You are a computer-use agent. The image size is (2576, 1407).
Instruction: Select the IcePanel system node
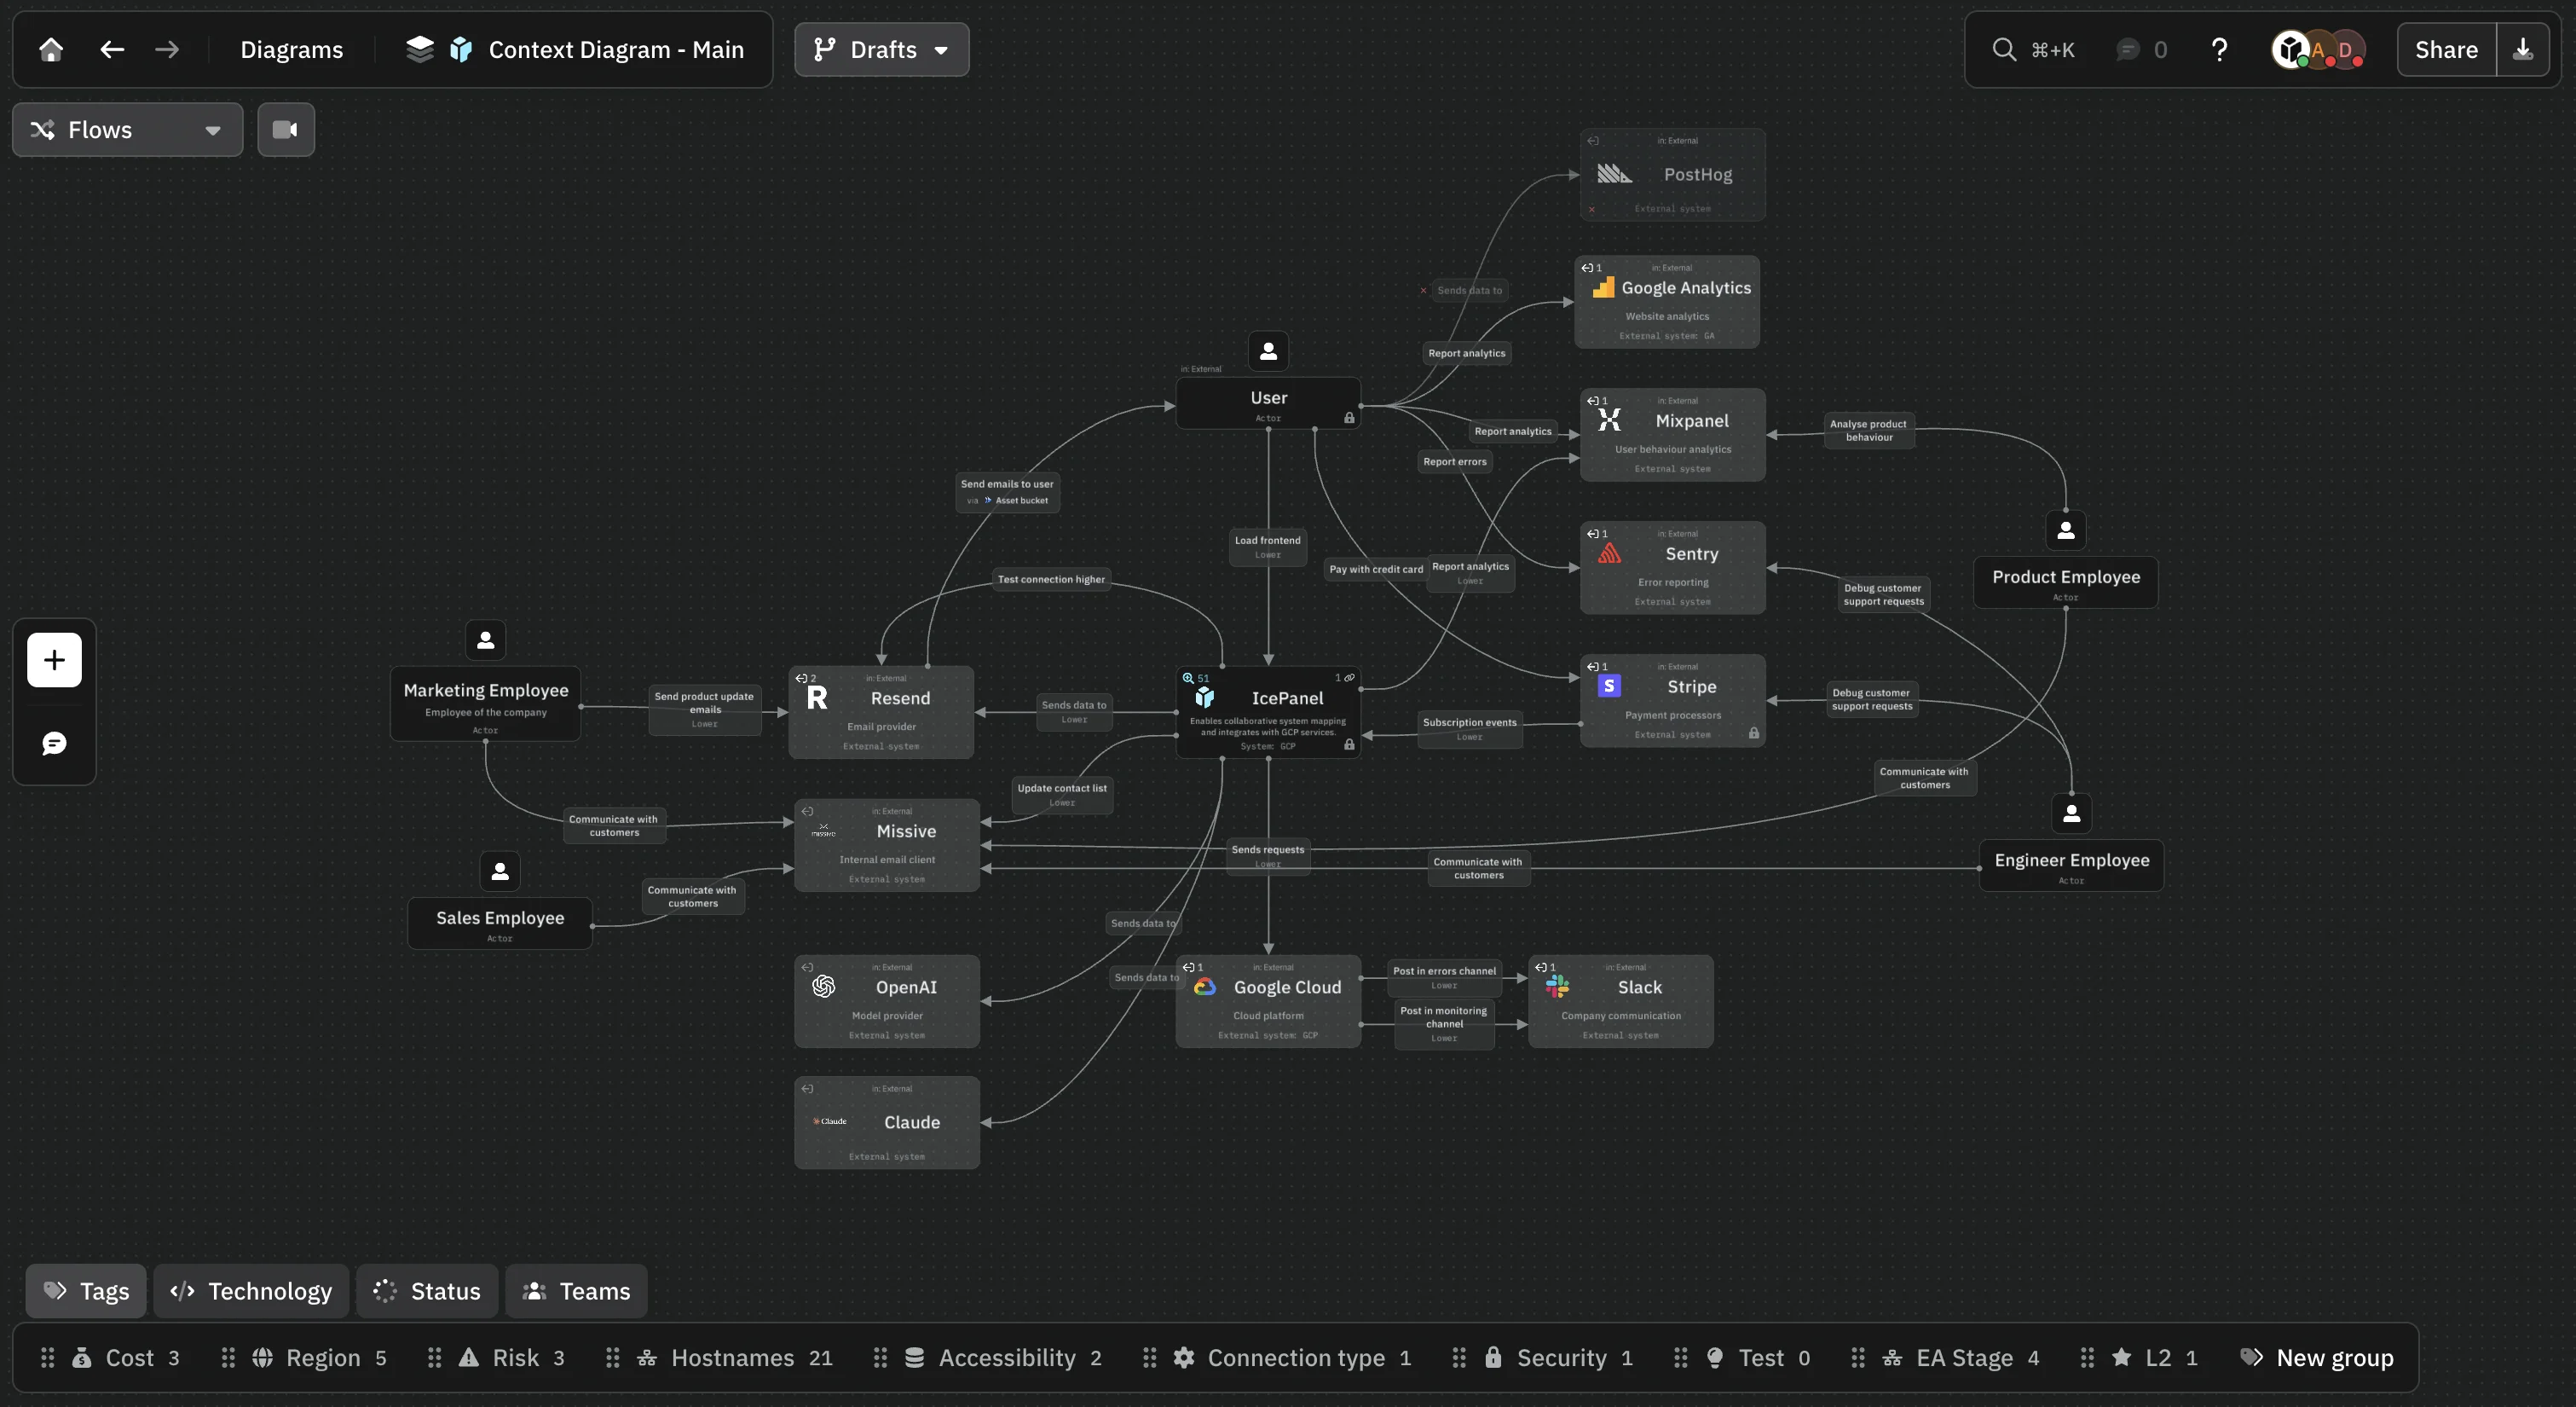pos(1268,711)
